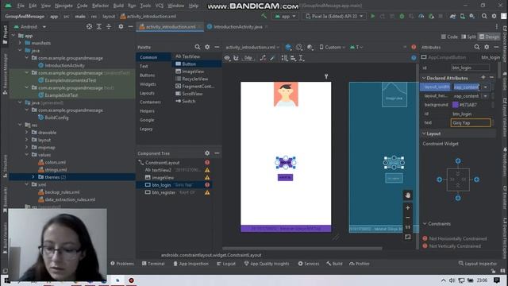Viewport: 508px width, 286px height.
Task: Toggle autoconnect magnet icon
Action: point(236,58)
